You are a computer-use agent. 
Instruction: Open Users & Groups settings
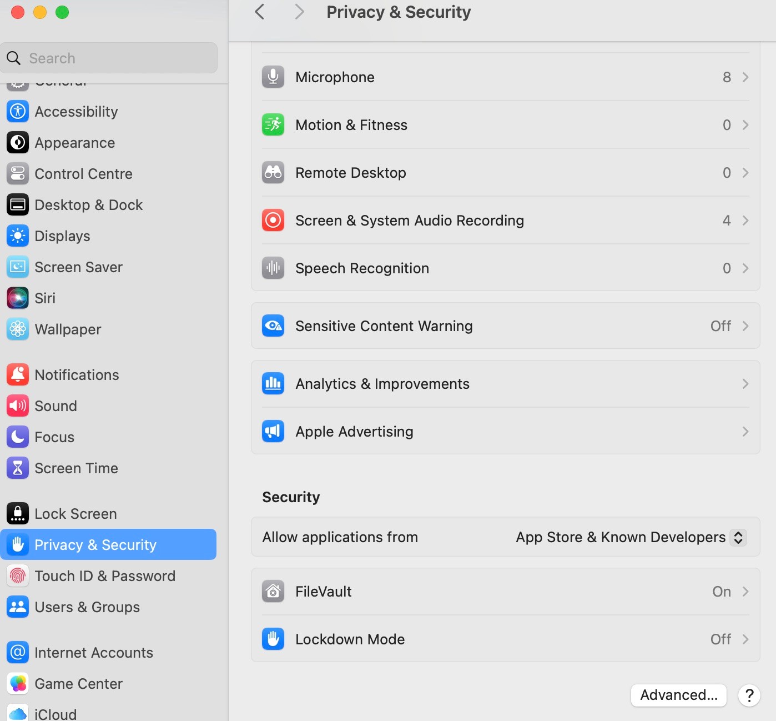coord(108,607)
